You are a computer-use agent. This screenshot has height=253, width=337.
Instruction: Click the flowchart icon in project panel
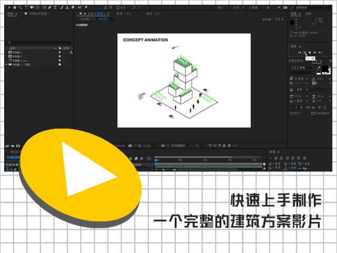[x=71, y=52]
